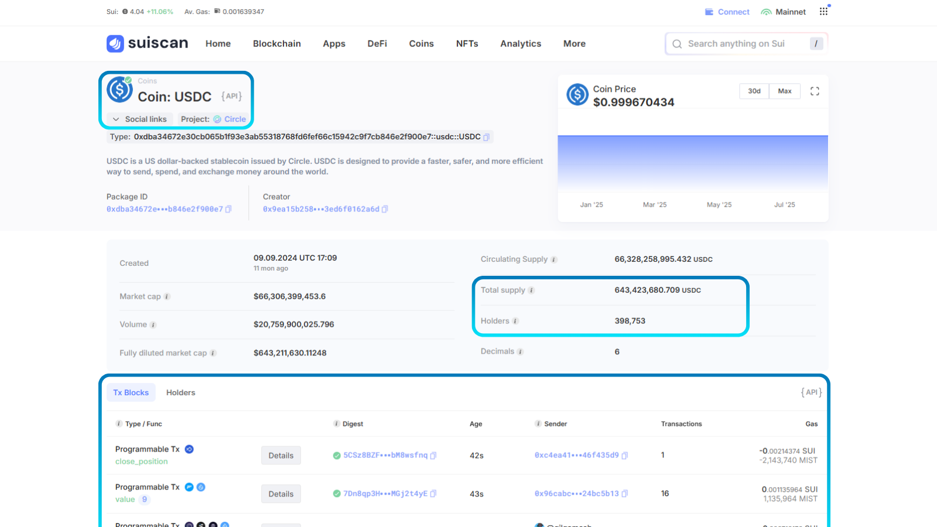Viewport: 937px width, 527px height.
Task: Click the 66,328,258,995.432 USDC circulating supply value
Action: point(664,259)
